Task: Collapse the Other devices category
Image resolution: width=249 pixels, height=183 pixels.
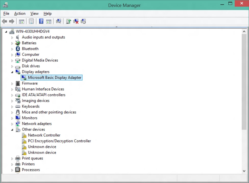Action: (x=12, y=130)
